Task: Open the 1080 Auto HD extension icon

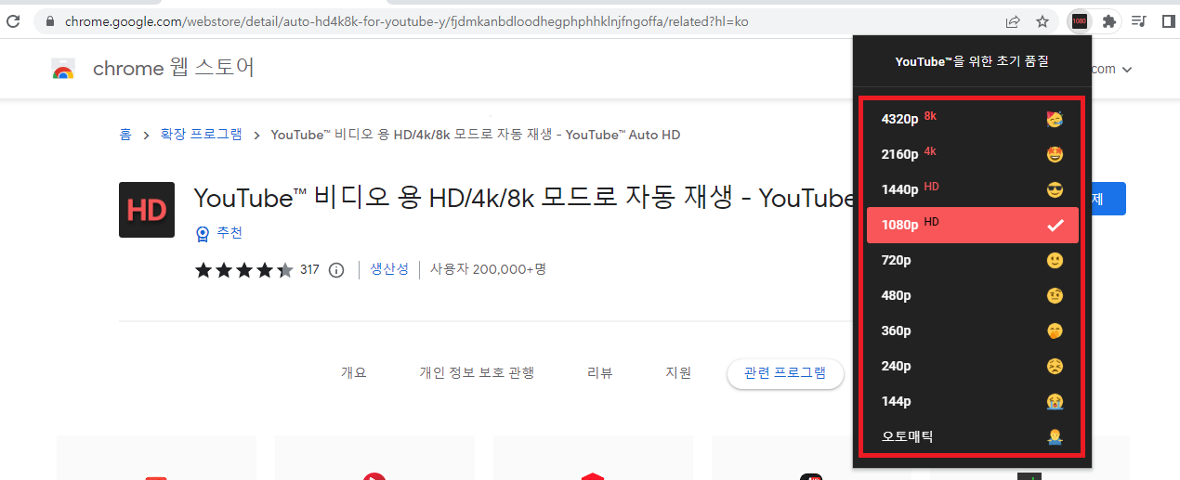Action: pos(1080,21)
